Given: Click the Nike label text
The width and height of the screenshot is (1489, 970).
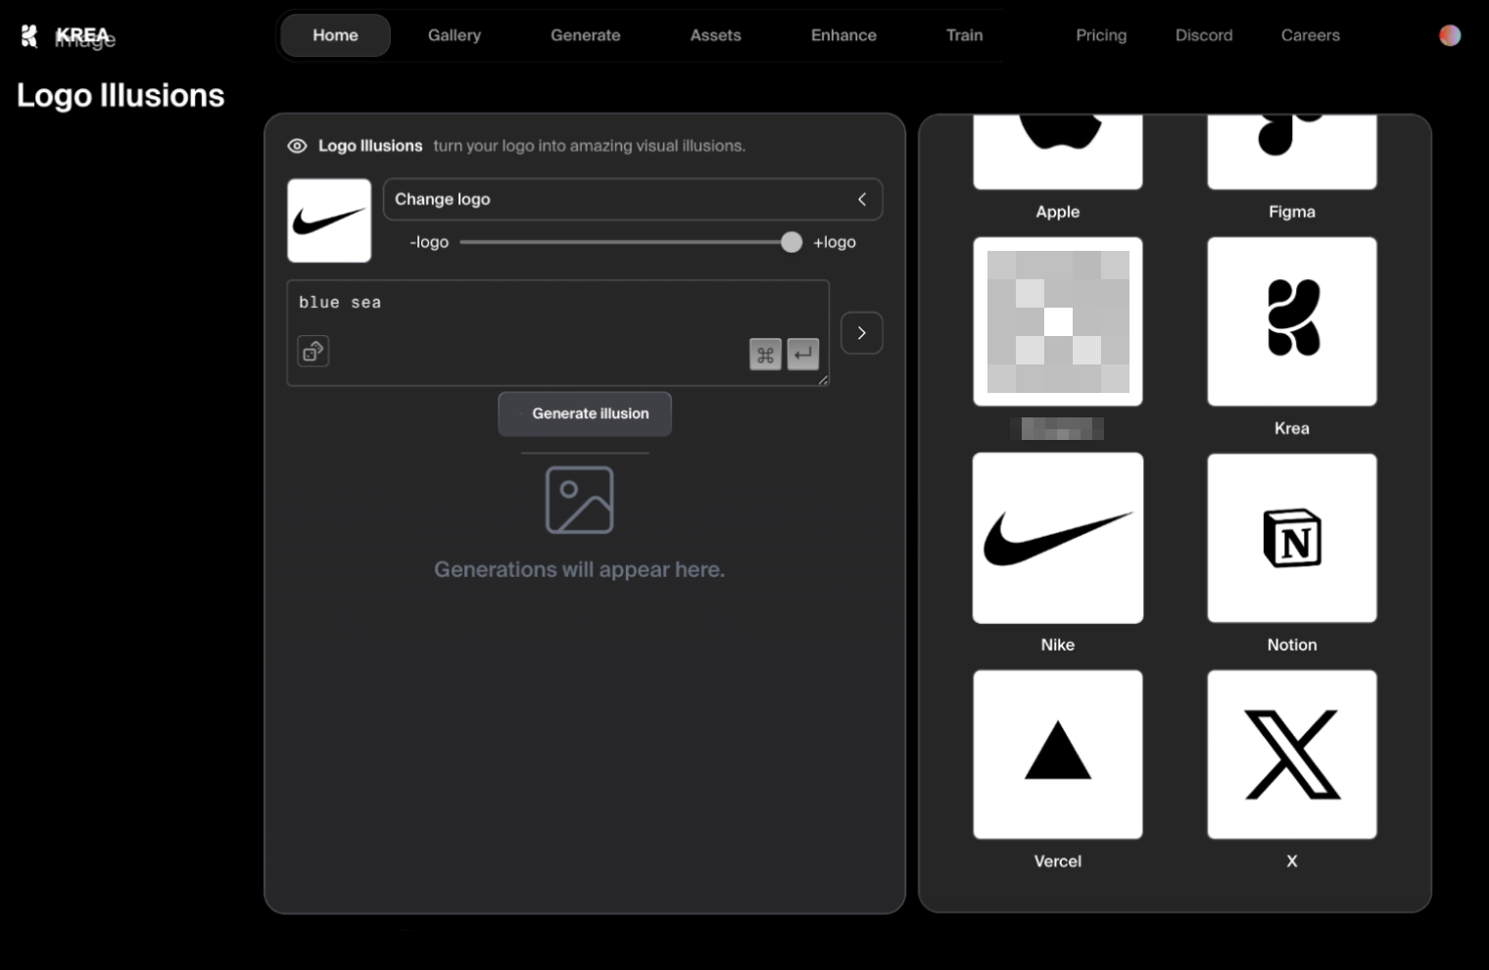Looking at the screenshot, I should (x=1058, y=645).
